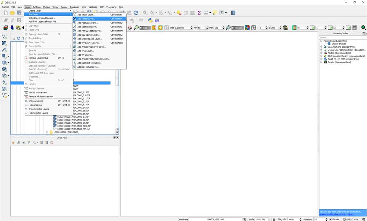The height and width of the screenshot is (221, 367).
Task: Toggle the ROI display button
Action: coord(144,28)
